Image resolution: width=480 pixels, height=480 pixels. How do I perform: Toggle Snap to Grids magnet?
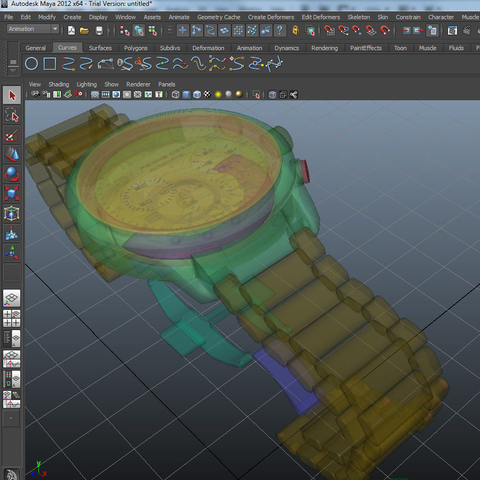(329, 30)
